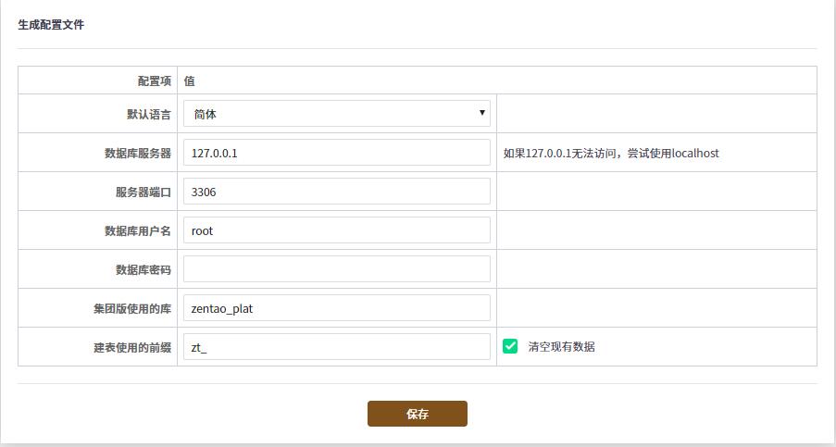Focus the table prefix field with zt_
The height and width of the screenshot is (447, 836).
click(337, 347)
